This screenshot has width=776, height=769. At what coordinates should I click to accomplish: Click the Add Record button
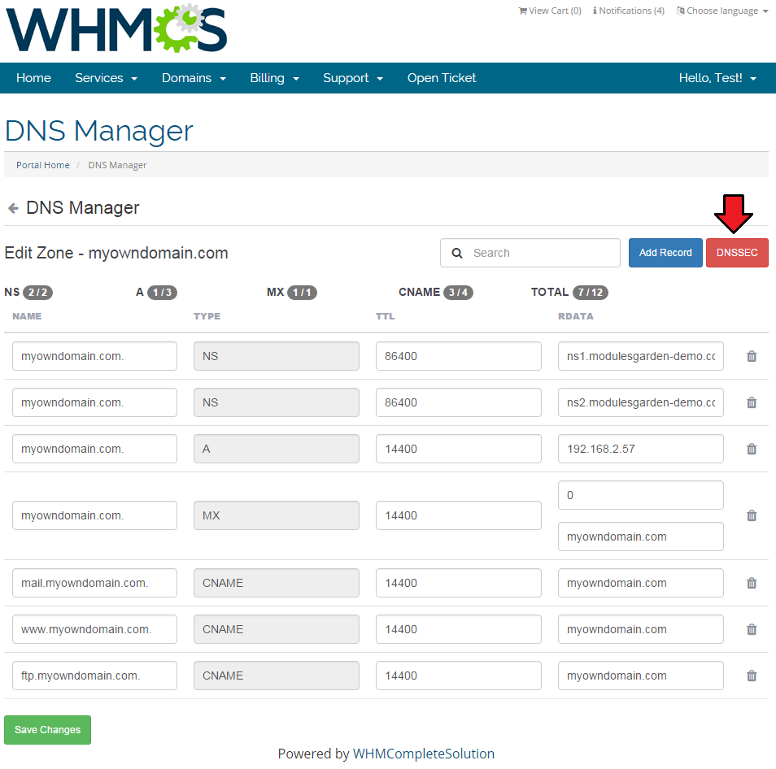tap(665, 253)
